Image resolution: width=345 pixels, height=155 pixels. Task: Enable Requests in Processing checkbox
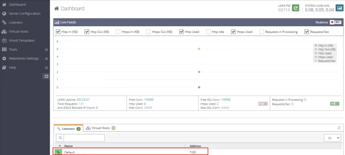[261, 32]
